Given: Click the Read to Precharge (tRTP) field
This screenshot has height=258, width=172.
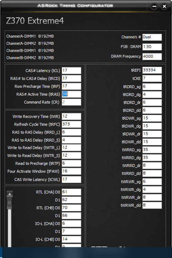Looking at the screenshot, I should point(71,164).
